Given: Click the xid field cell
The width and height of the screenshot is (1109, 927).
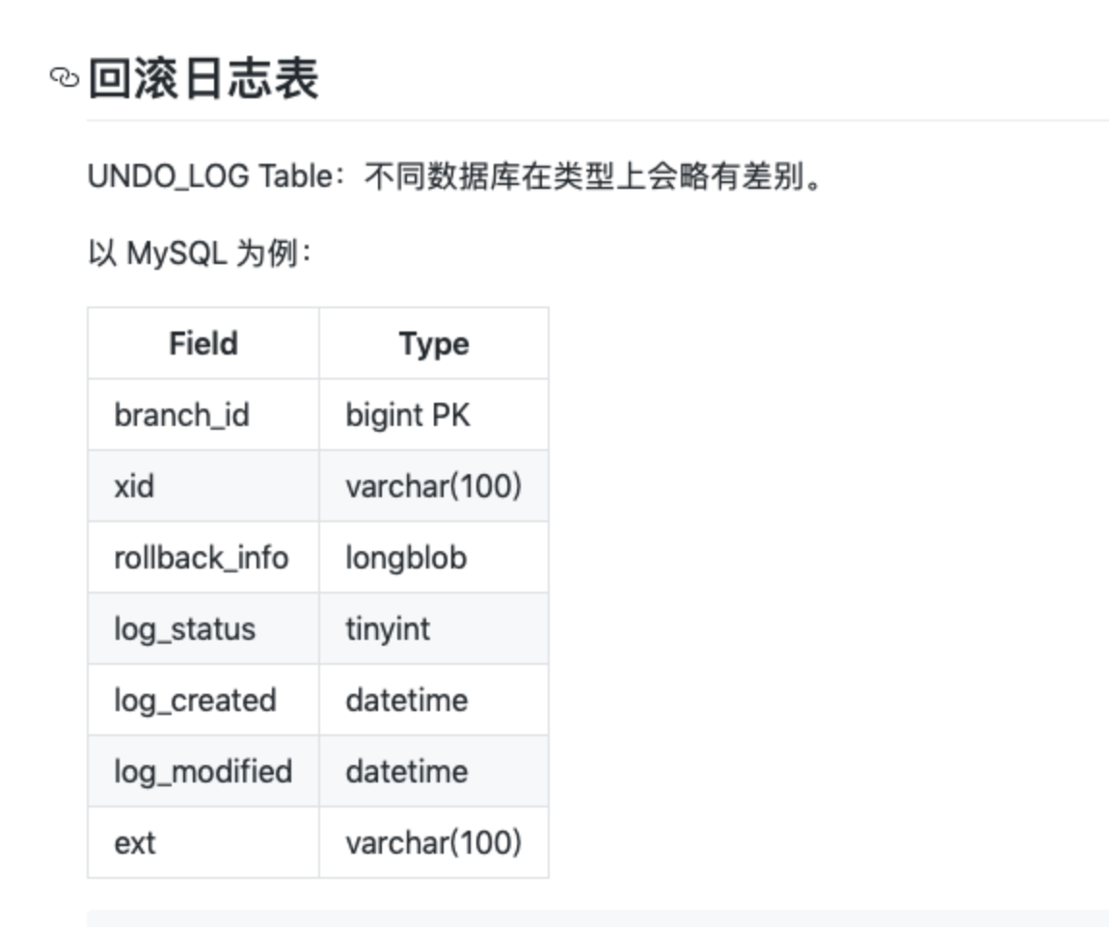Looking at the screenshot, I should pos(203,486).
